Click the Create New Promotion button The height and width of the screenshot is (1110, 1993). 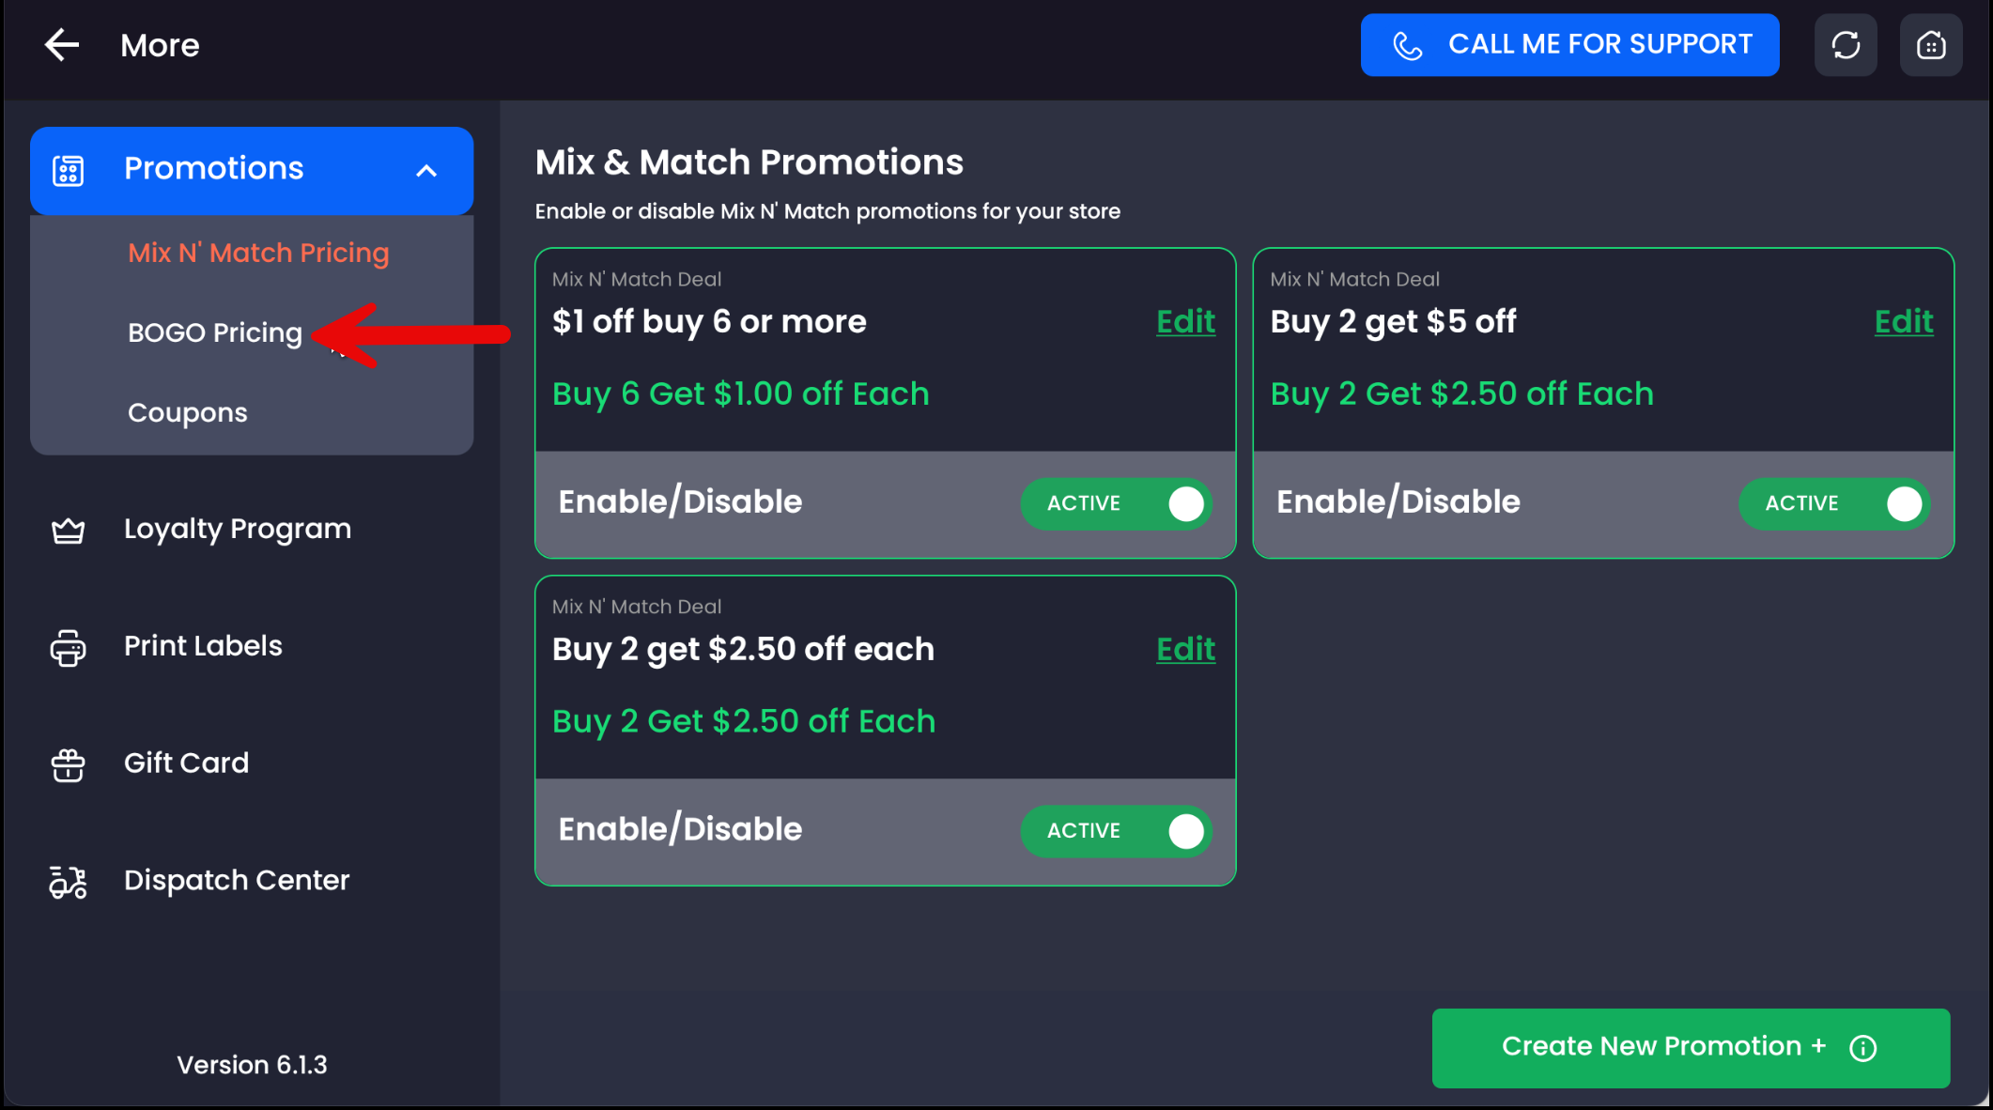(1662, 1047)
